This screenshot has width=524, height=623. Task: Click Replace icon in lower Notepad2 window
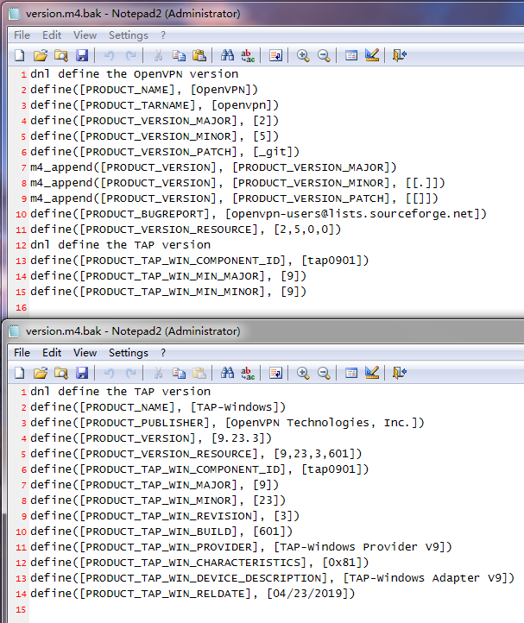coord(248,373)
